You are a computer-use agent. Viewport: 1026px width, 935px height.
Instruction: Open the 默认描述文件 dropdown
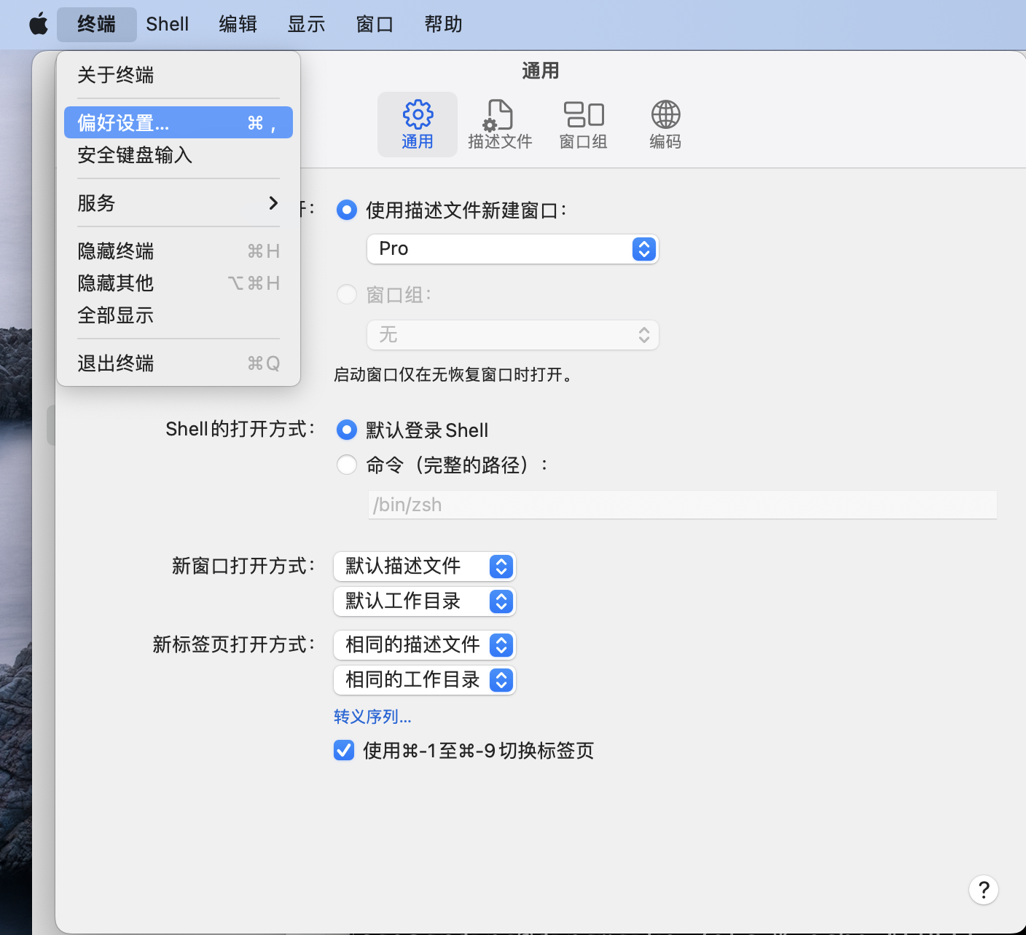click(x=424, y=566)
